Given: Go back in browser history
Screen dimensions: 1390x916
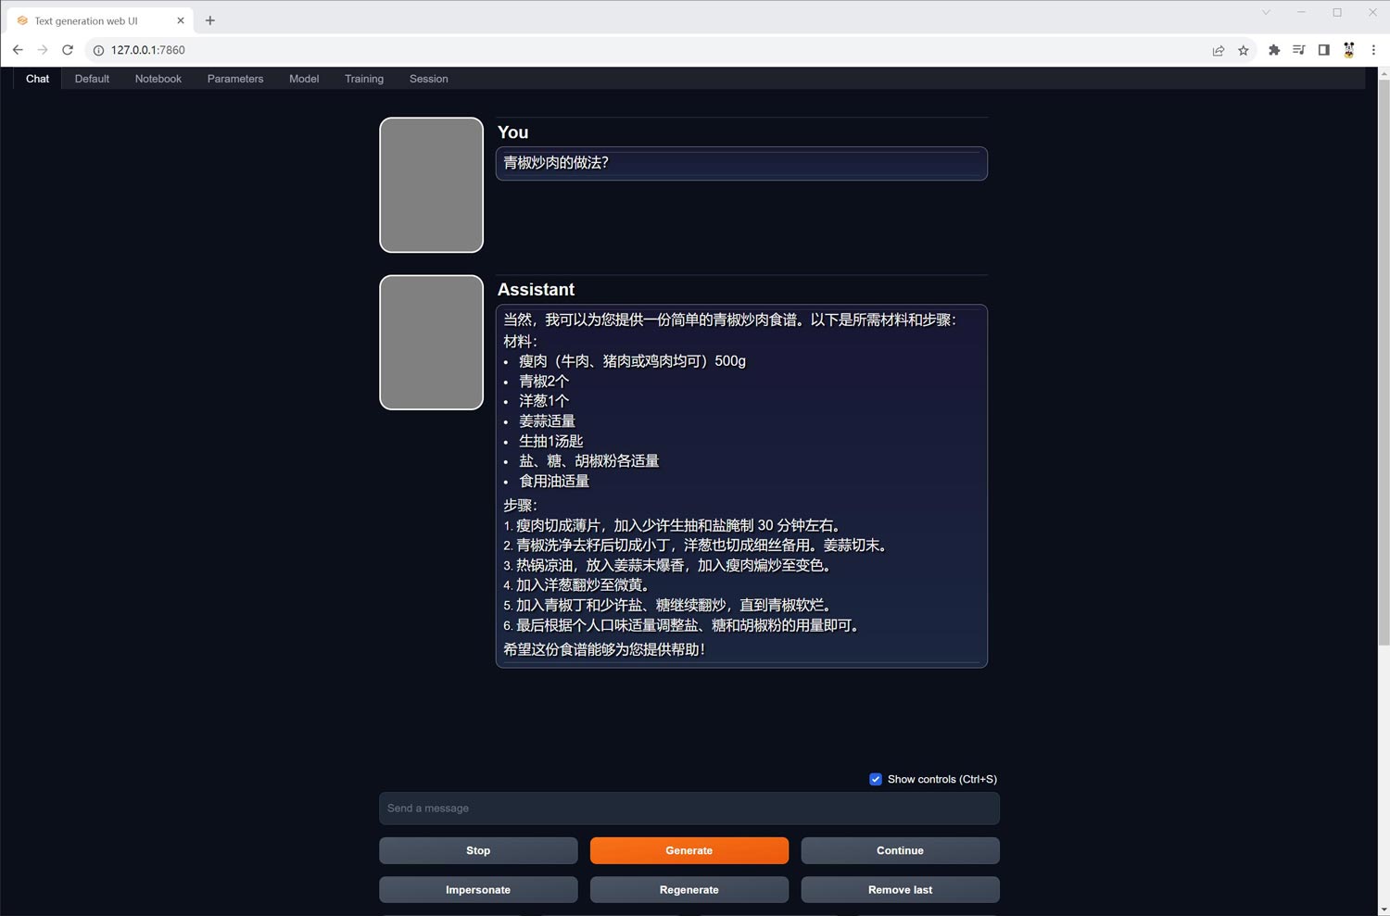Looking at the screenshot, I should (18, 50).
